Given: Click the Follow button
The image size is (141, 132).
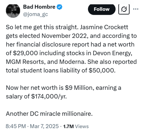Looking at the screenshot, I should (102, 9).
